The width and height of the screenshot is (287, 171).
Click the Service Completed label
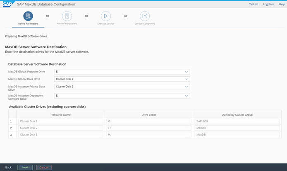(x=145, y=24)
